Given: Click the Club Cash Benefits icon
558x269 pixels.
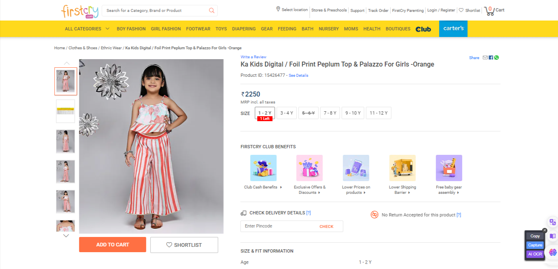Looking at the screenshot, I should click(x=263, y=168).
